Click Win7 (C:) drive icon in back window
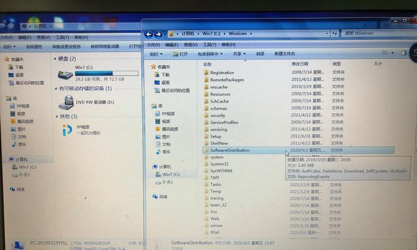This screenshot has height=250, width=417. coord(65,74)
